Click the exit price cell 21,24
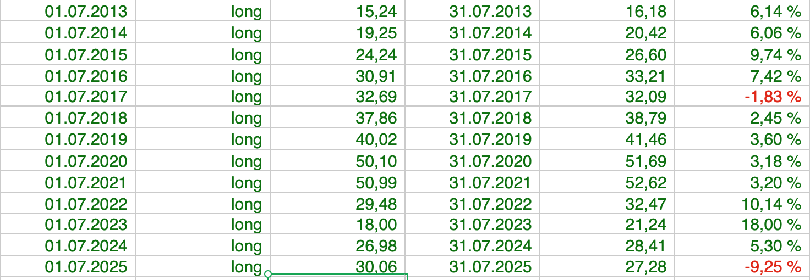Viewport: 810px width, 280px height. 645,225
